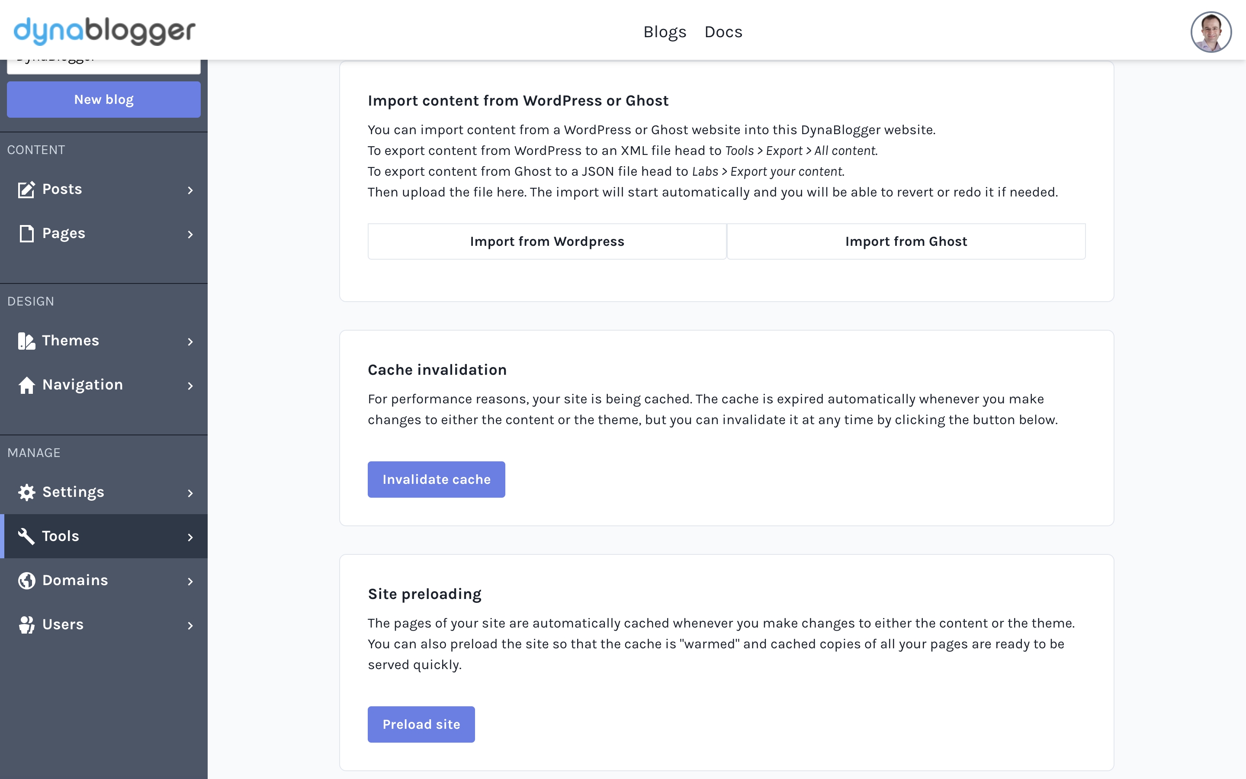Image resolution: width=1246 pixels, height=779 pixels.
Task: Expand the Domains chevron arrow
Action: click(x=190, y=581)
